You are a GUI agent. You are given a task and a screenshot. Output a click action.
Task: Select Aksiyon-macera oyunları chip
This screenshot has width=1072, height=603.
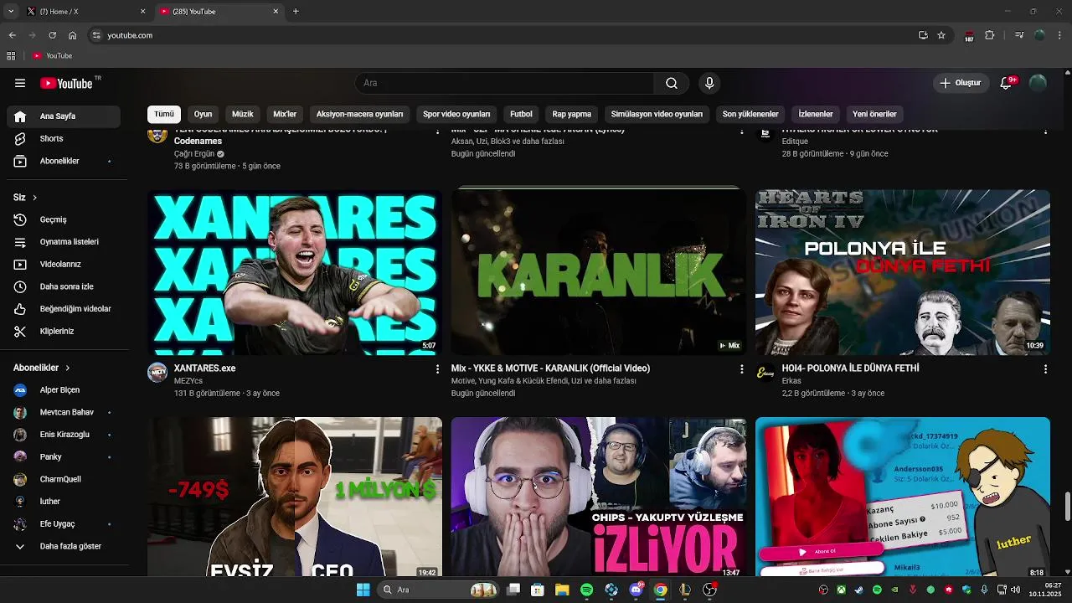pos(359,114)
